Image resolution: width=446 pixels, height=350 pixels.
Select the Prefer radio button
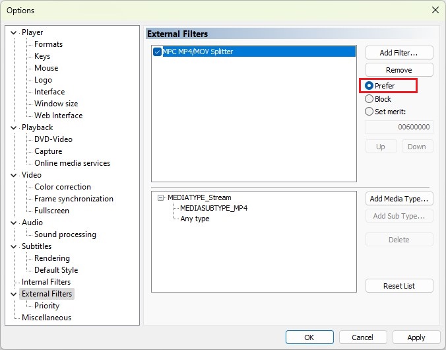coord(369,86)
